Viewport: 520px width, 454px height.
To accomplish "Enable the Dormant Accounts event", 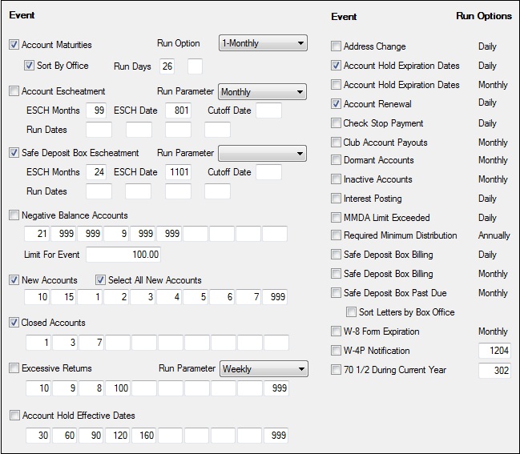I will pos(336,160).
